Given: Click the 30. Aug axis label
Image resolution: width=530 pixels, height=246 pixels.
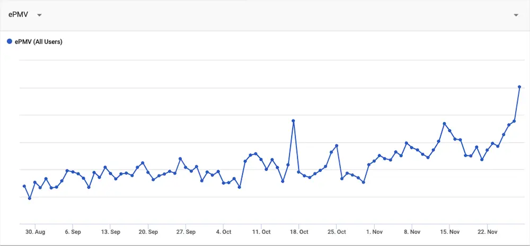Looking at the screenshot, I should coord(35,232).
